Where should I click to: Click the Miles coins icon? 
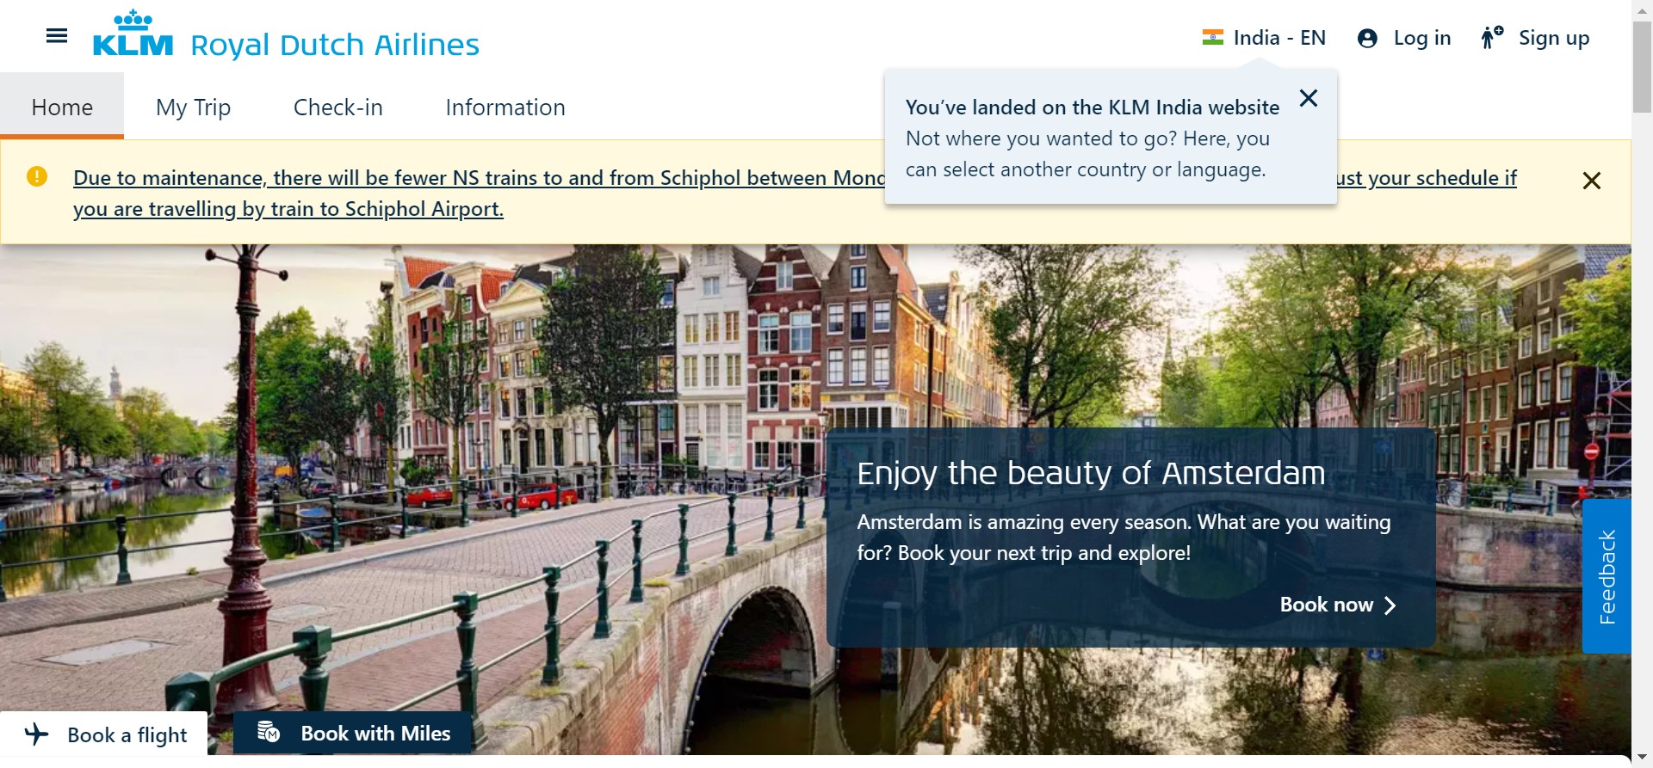pyautogui.click(x=269, y=733)
